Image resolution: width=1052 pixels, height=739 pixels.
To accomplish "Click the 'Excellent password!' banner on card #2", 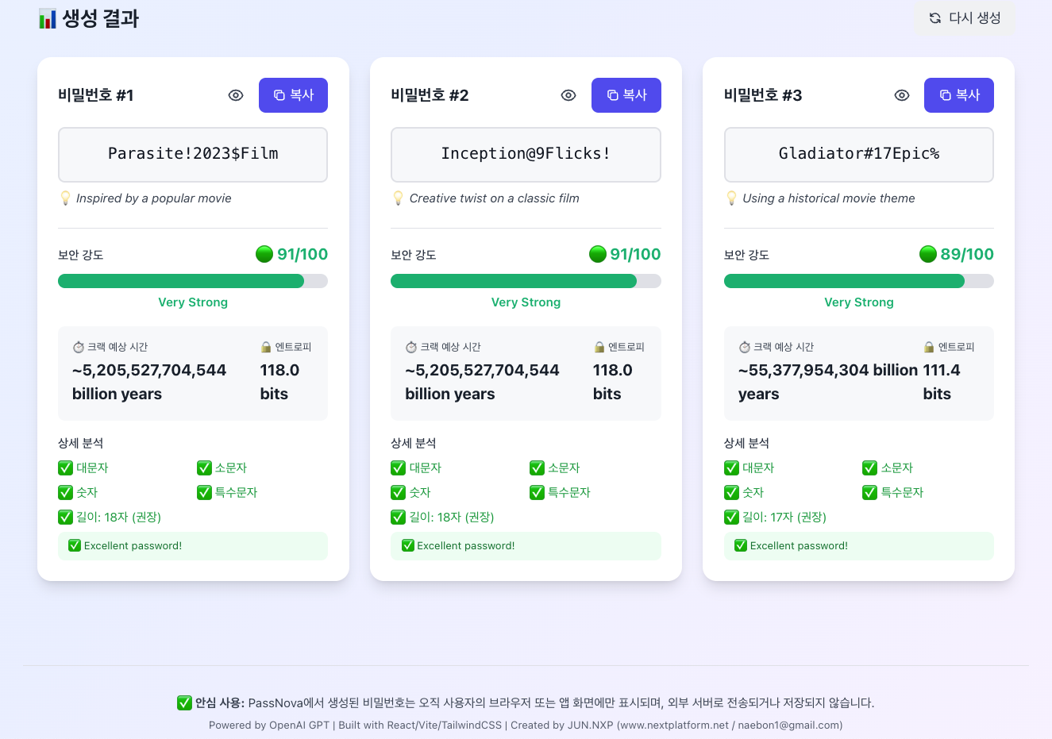I will tap(526, 545).
